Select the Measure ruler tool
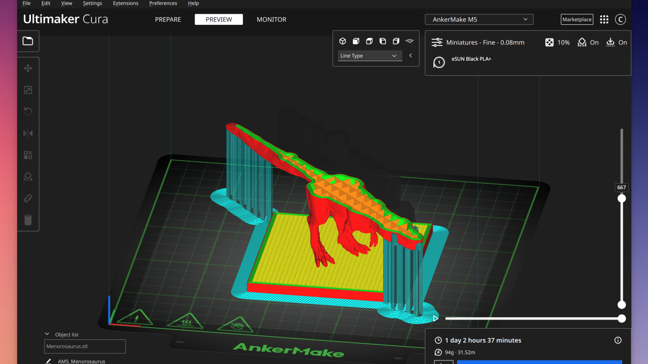The height and width of the screenshot is (364, 648). point(28,198)
